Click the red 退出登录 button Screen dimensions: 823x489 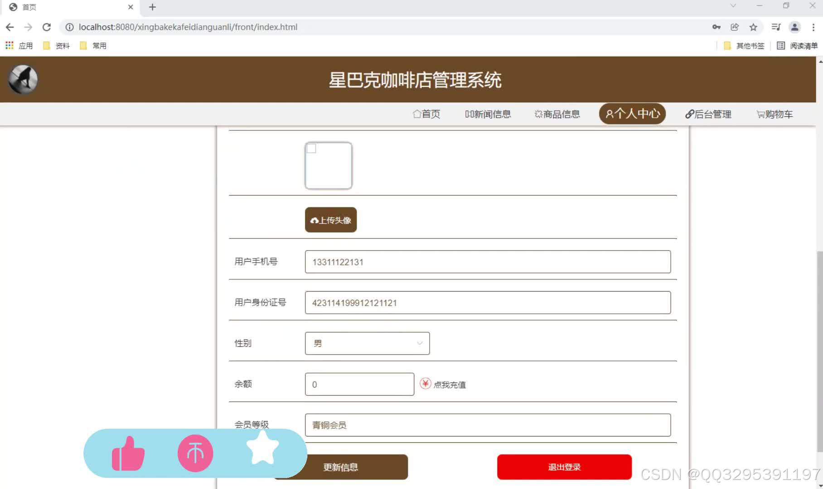click(564, 467)
